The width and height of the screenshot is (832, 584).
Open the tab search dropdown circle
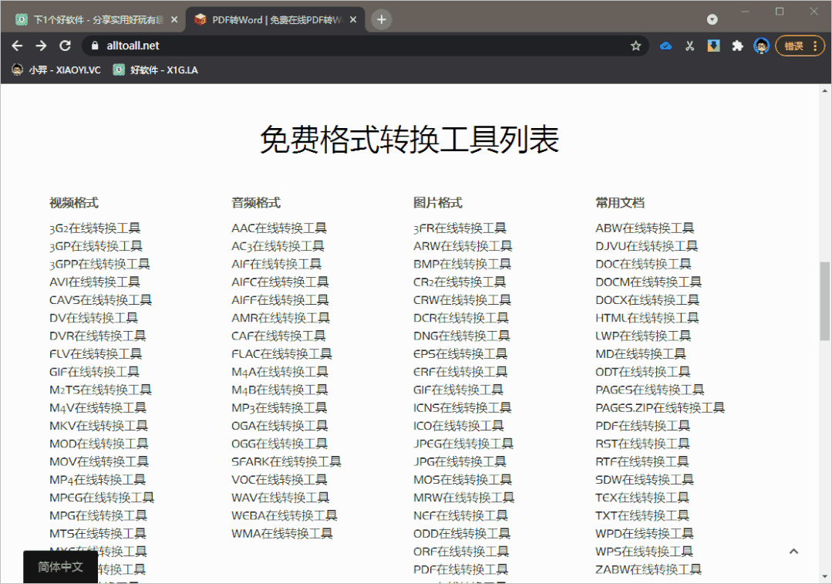(x=712, y=19)
